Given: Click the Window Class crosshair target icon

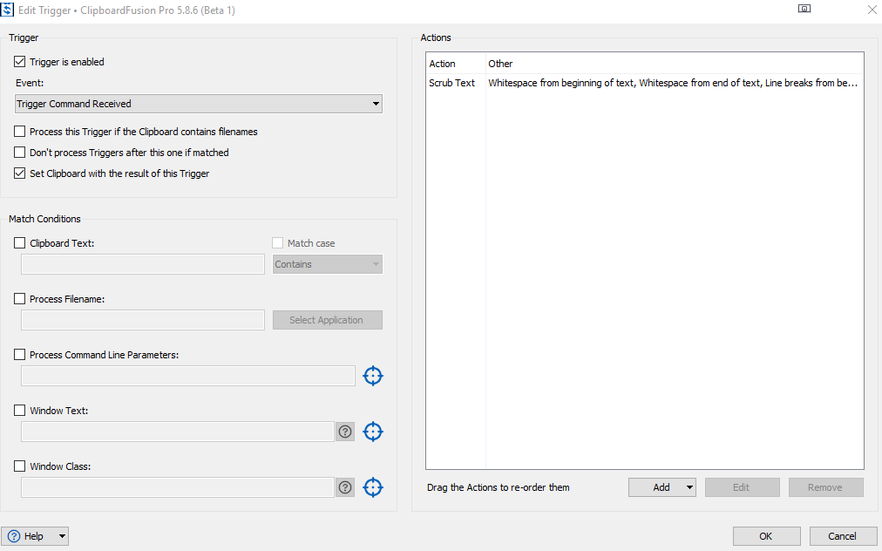Looking at the screenshot, I should 373,487.
